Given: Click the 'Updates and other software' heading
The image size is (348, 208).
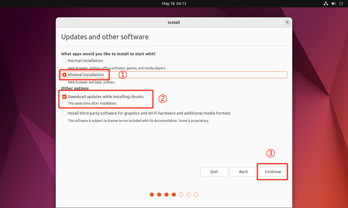Looking at the screenshot, I should (105, 37).
